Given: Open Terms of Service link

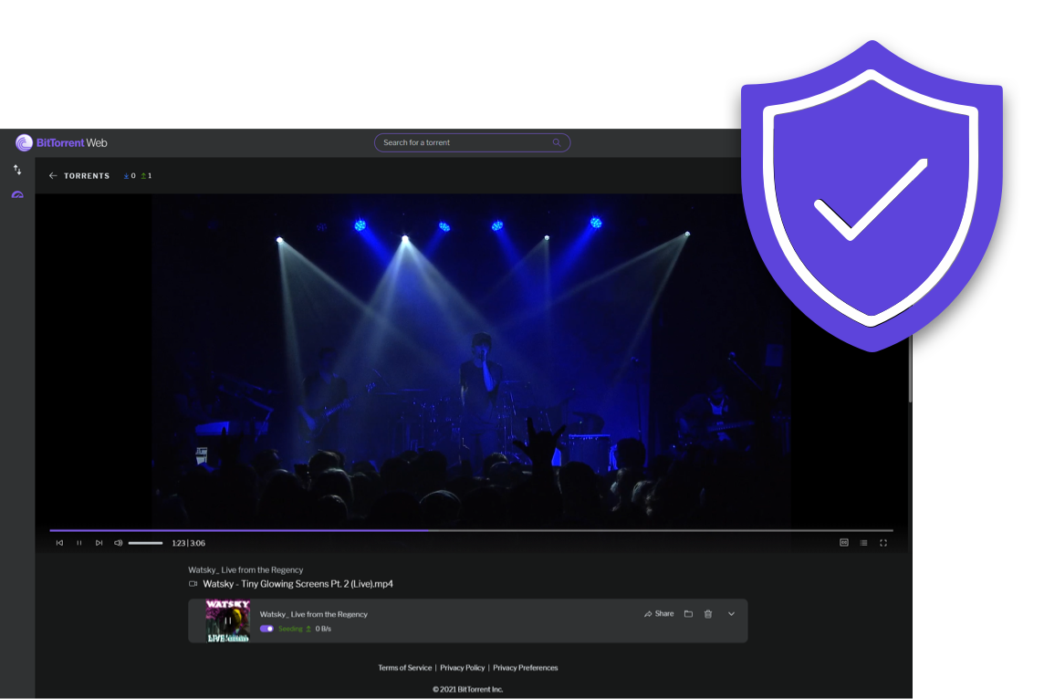Looking at the screenshot, I should click(x=405, y=668).
